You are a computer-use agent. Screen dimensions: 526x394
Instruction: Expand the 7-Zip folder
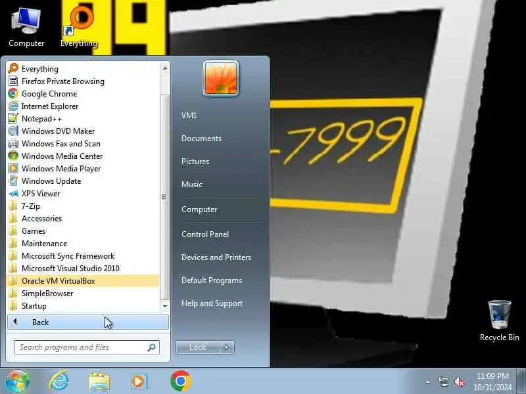83,206
